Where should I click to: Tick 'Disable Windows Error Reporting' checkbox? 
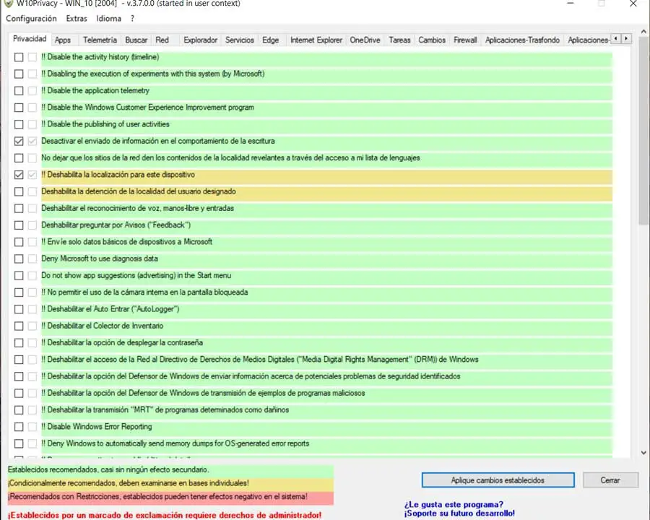point(19,427)
